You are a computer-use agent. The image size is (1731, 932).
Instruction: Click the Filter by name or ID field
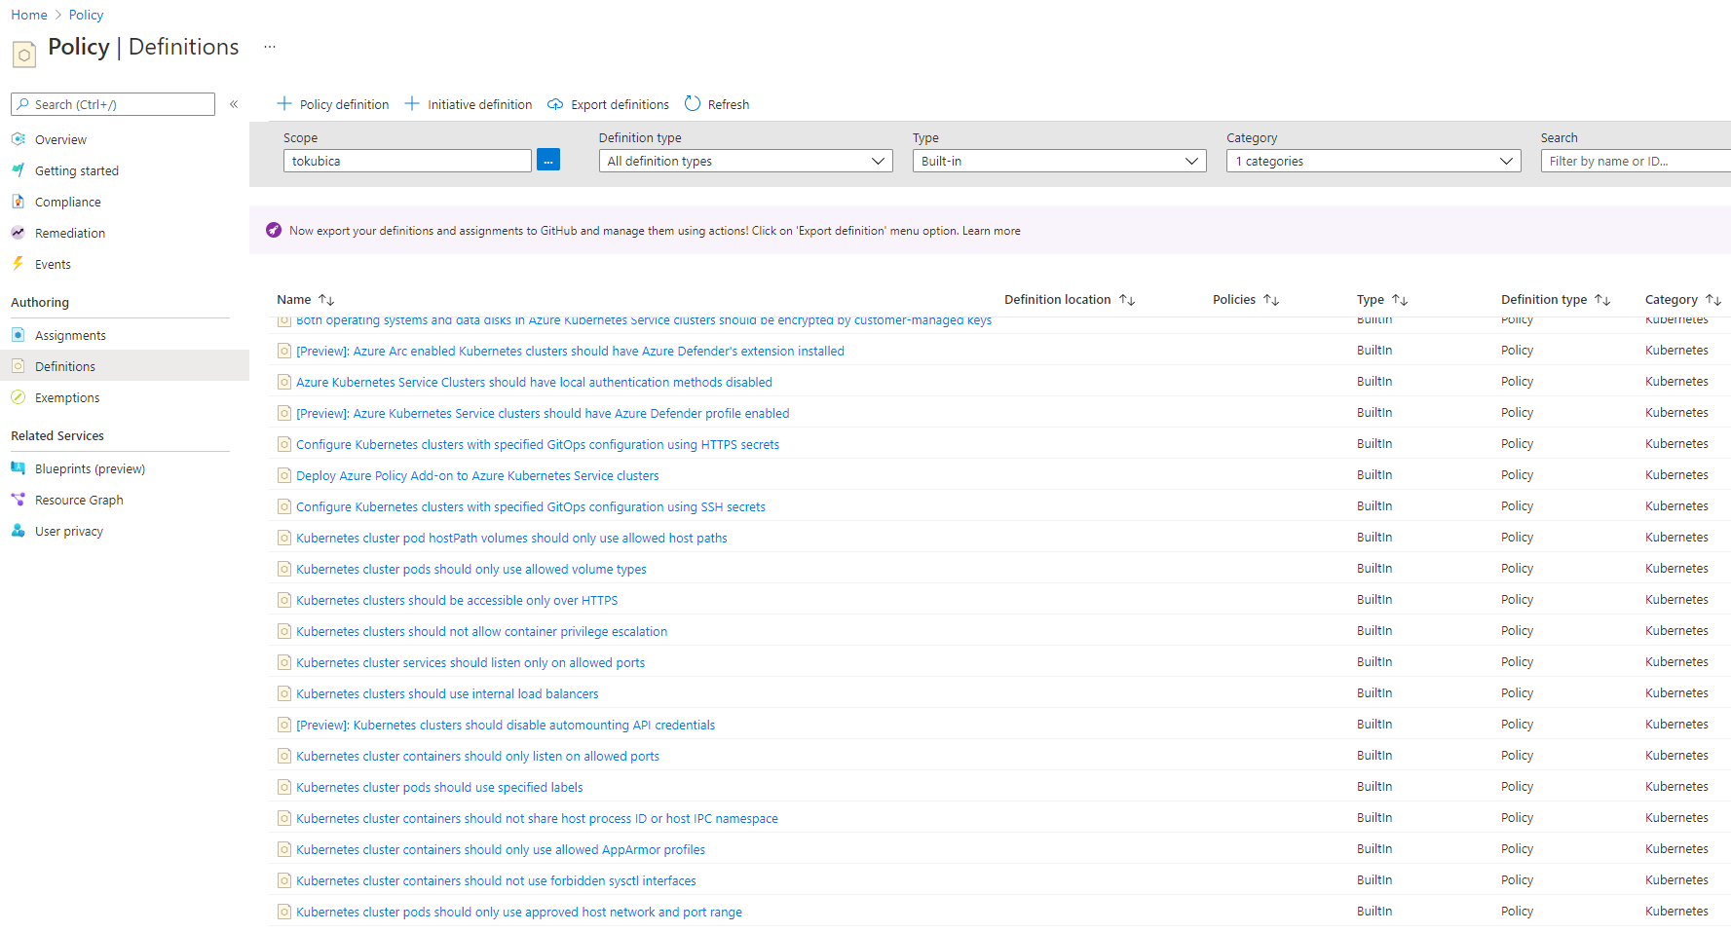point(1635,161)
